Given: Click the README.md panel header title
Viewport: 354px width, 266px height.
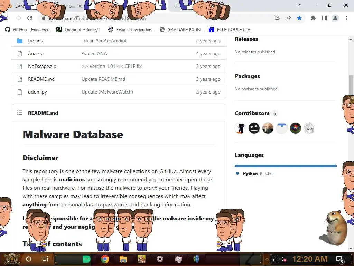Looking at the screenshot, I should [43, 113].
